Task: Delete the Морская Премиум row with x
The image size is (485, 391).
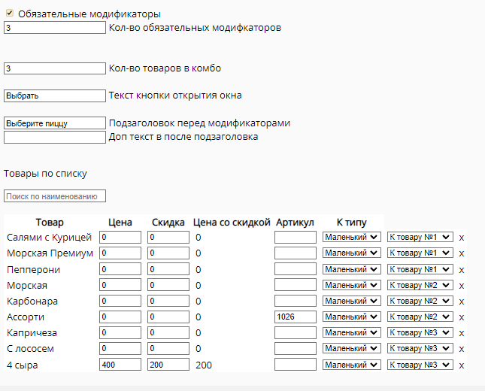Action: 462,253
